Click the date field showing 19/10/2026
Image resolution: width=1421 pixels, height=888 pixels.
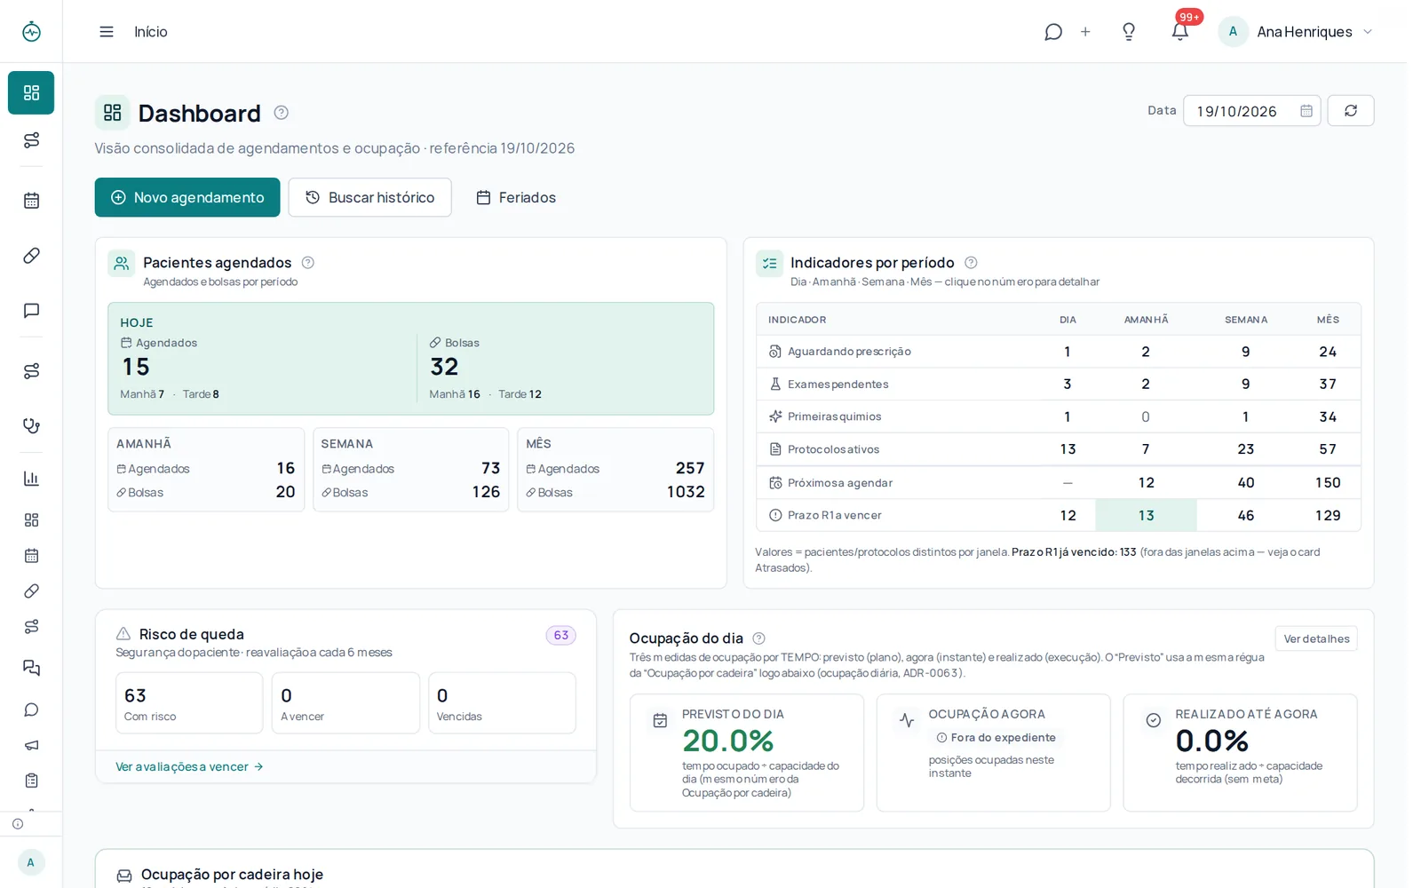pyautogui.click(x=1251, y=111)
